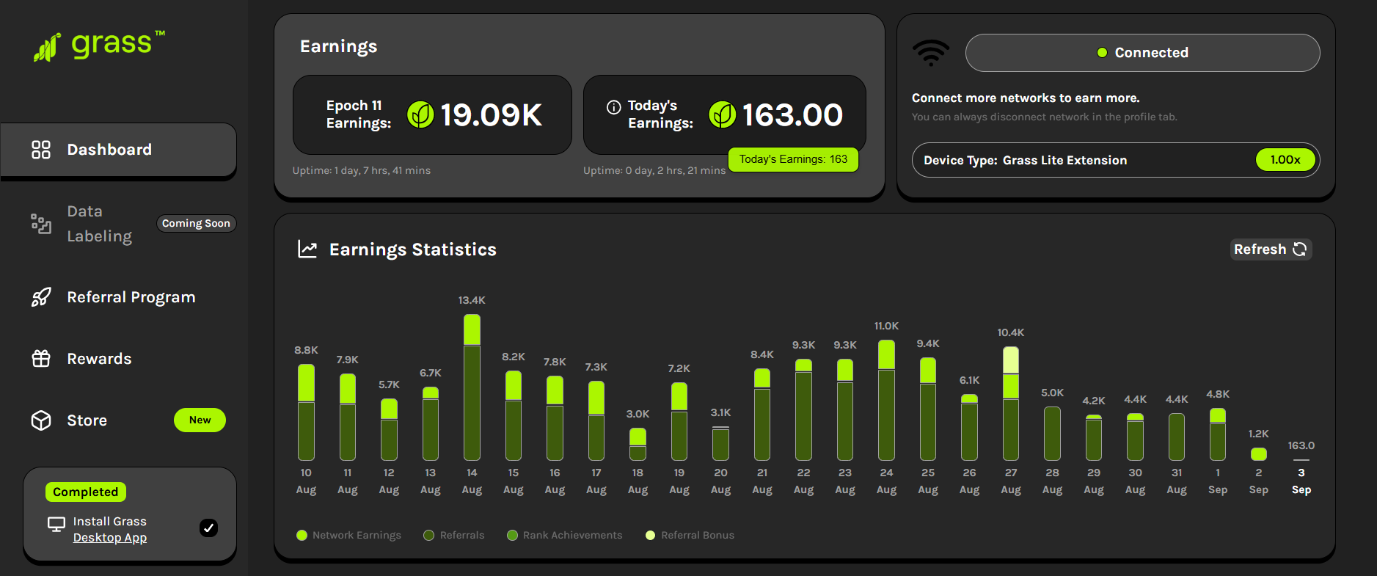Select the 18 Aug bar showing 3.0K
The width and height of the screenshot is (1377, 576).
tap(638, 444)
